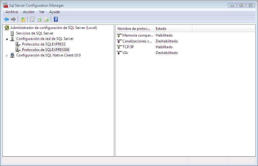This screenshot has height=166, width=258.
Task: Click the Protocolos de SQLEXPRESS icon
Action: pos(18,44)
